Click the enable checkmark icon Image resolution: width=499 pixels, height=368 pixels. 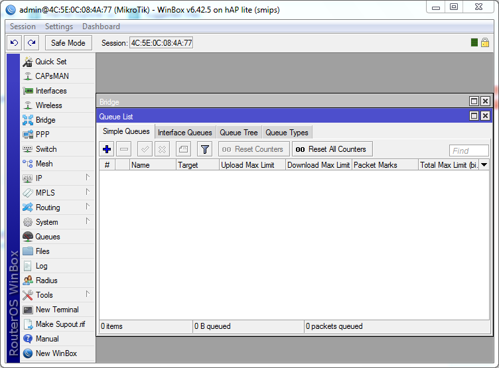[145, 149]
